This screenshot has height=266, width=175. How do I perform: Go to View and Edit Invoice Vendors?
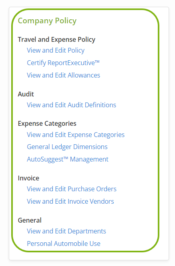(70, 201)
